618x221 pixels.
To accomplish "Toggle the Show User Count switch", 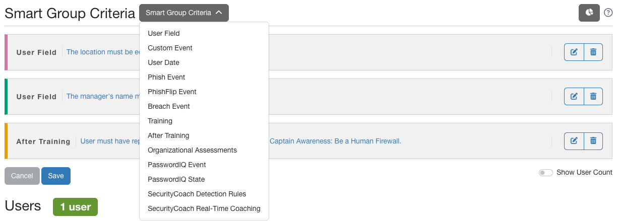I will [546, 173].
